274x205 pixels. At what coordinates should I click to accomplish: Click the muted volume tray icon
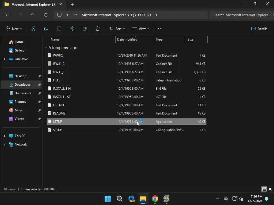coord(241,199)
